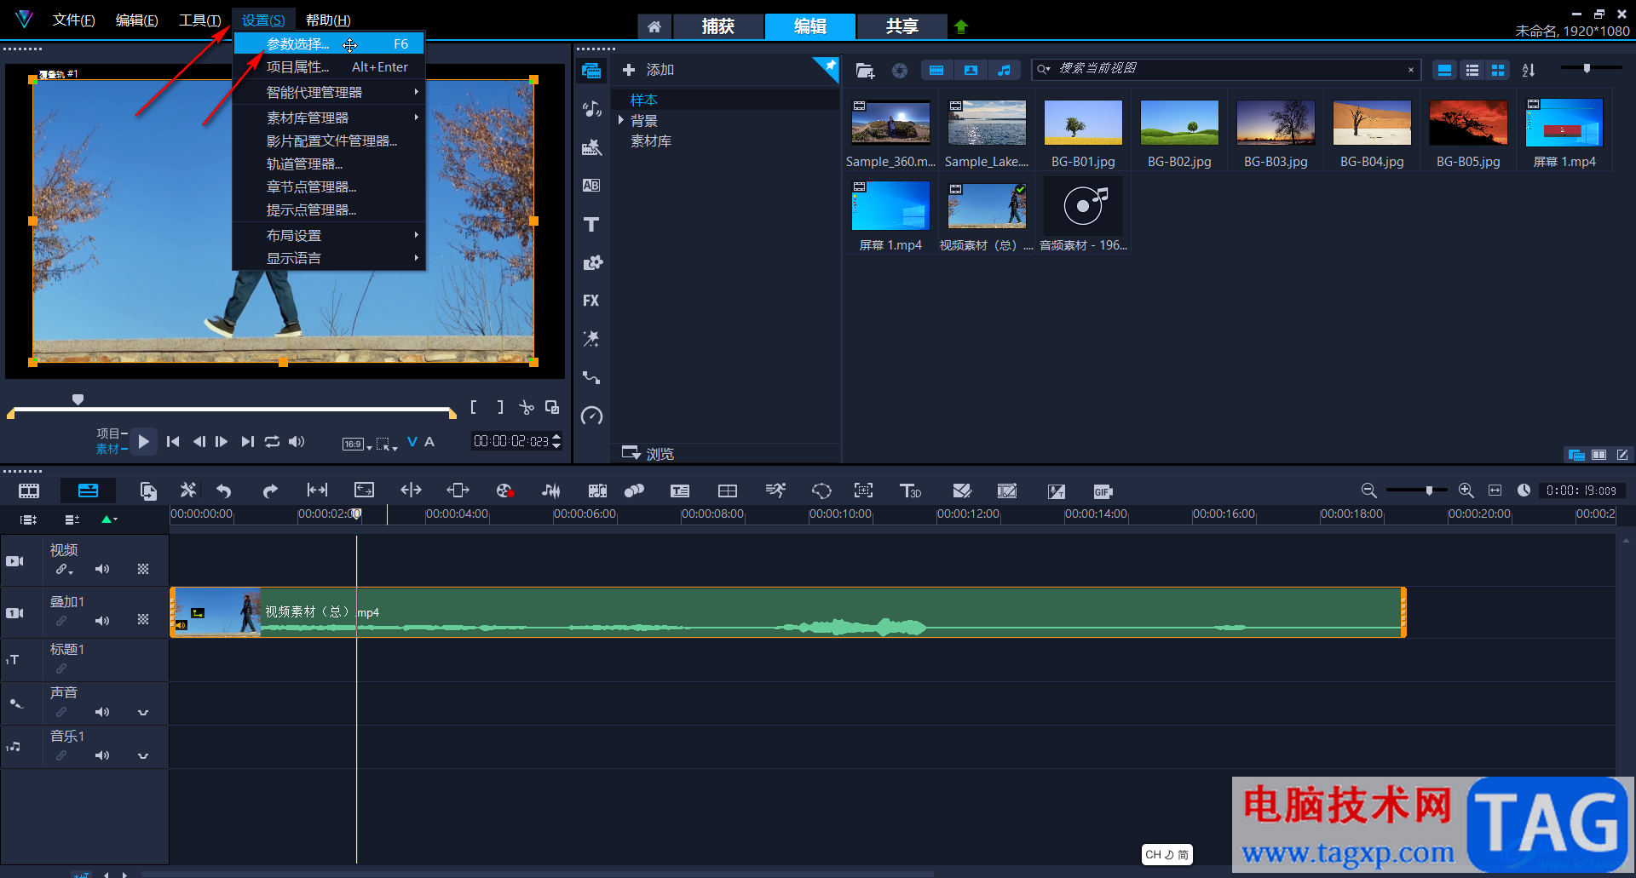Toggle show photos filter in library
The height and width of the screenshot is (878, 1636).
coord(971,71)
